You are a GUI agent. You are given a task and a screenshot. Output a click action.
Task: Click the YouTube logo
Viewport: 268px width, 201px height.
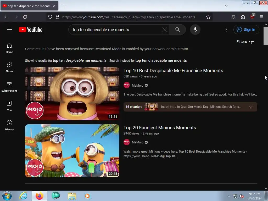point(31,30)
